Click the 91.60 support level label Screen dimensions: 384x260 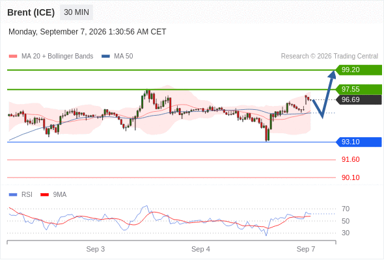[350, 159]
